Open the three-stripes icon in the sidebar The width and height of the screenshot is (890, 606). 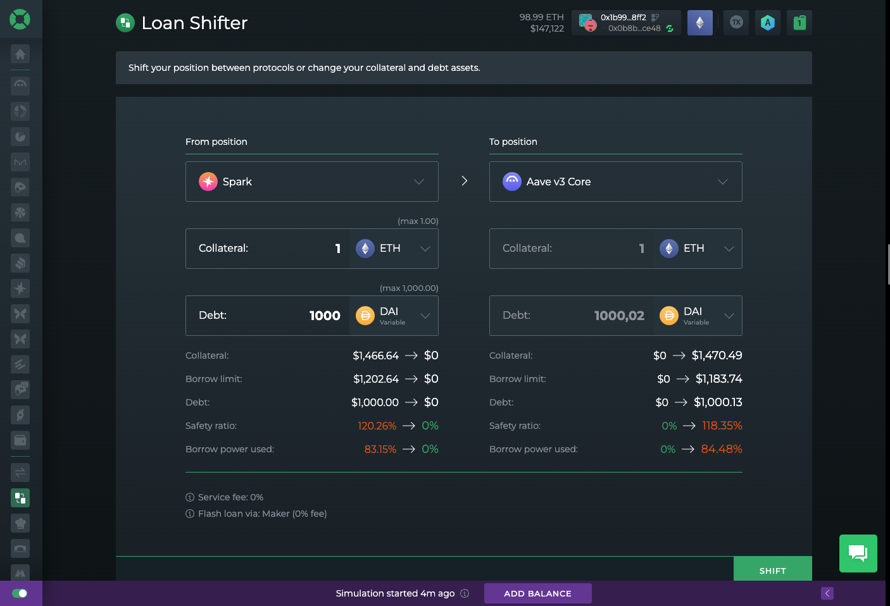point(20,364)
